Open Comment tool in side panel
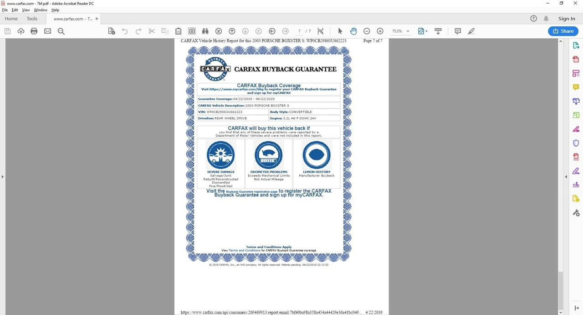This screenshot has width=583, height=315. [576, 87]
